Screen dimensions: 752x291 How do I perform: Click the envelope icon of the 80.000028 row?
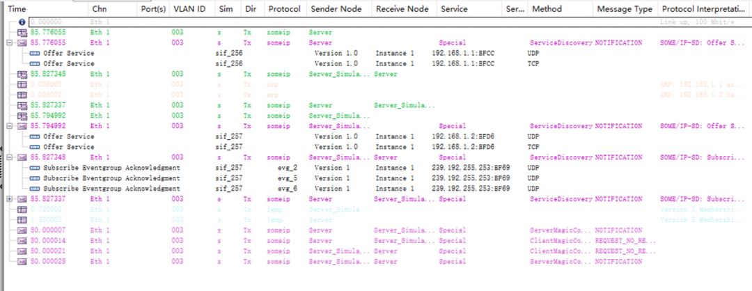(22, 262)
